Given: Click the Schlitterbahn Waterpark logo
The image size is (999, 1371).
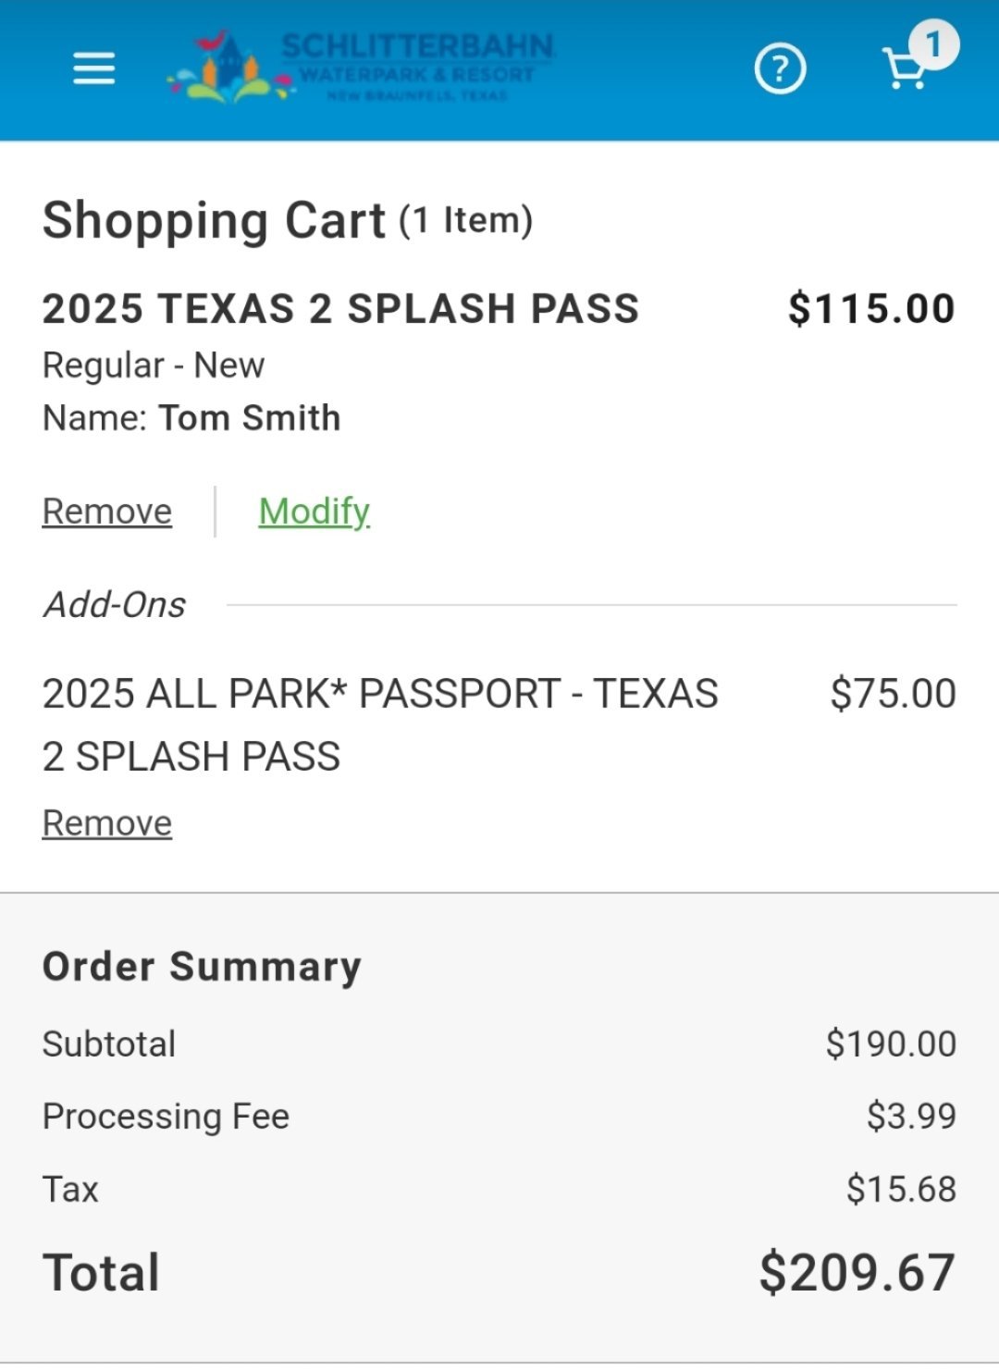Looking at the screenshot, I should coord(361,68).
